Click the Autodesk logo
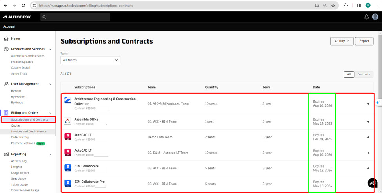The width and height of the screenshot is (382, 193). [x=17, y=17]
